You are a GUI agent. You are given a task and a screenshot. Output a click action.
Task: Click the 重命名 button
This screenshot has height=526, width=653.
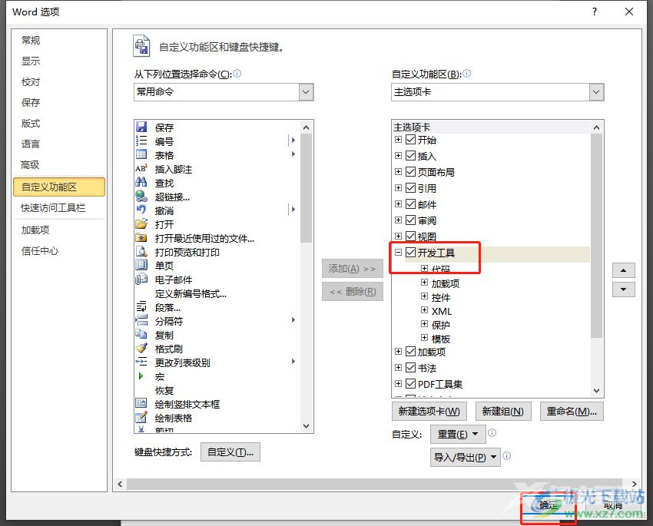point(572,411)
